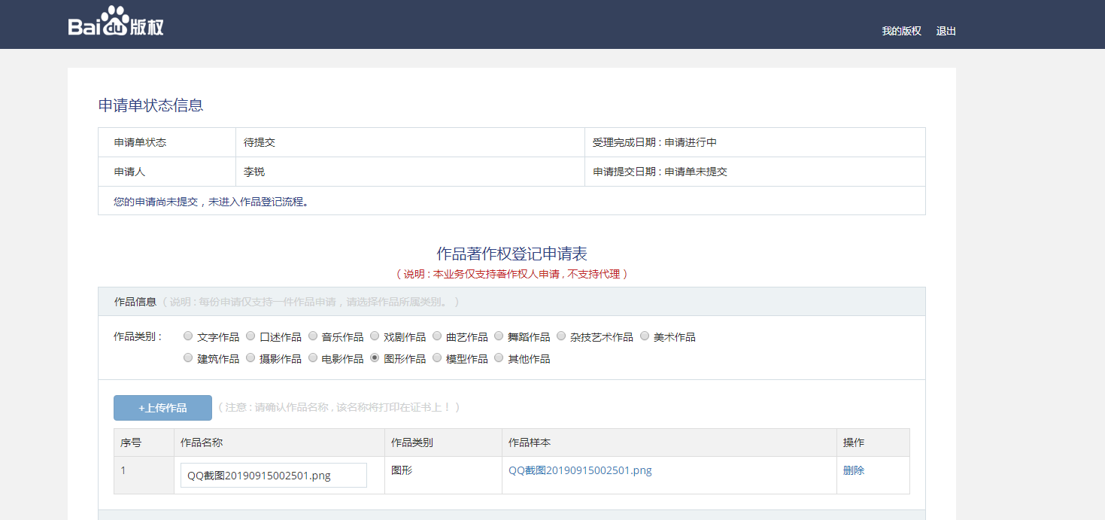Open 我的版权 page
This screenshot has height=520, width=1105.
[x=900, y=31]
